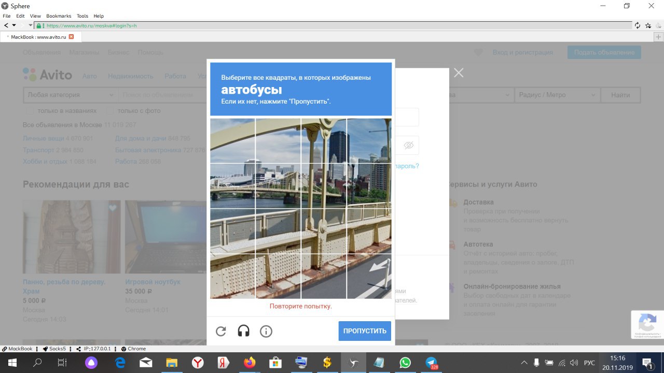Click Вход и регистрация link
The width and height of the screenshot is (664, 373).
pos(522,52)
